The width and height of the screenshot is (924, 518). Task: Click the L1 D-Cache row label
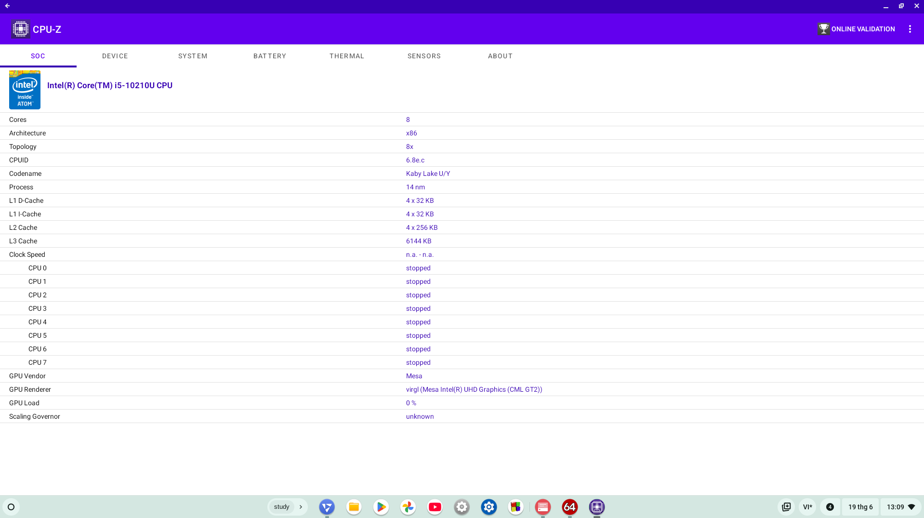pos(26,200)
